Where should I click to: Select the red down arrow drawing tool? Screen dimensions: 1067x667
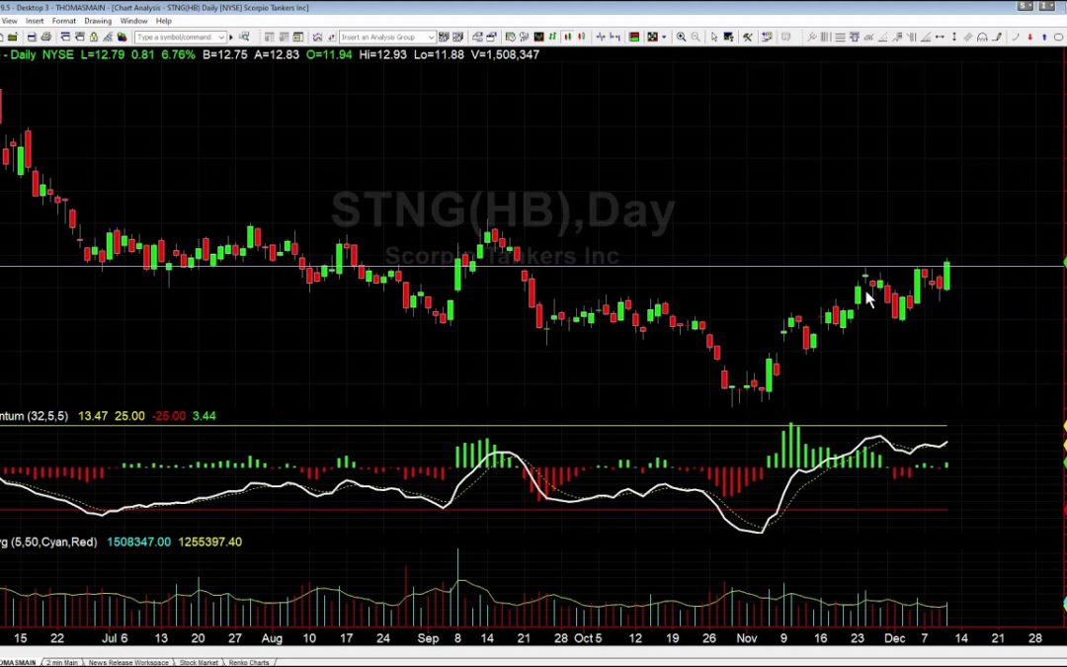coord(1030,38)
